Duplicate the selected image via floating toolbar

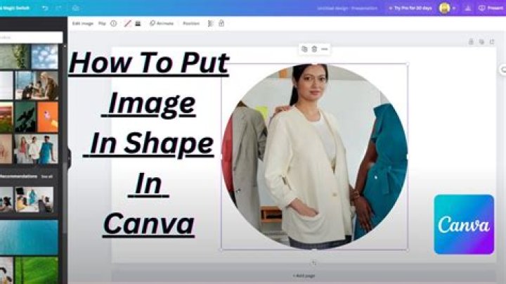pyautogui.click(x=304, y=49)
